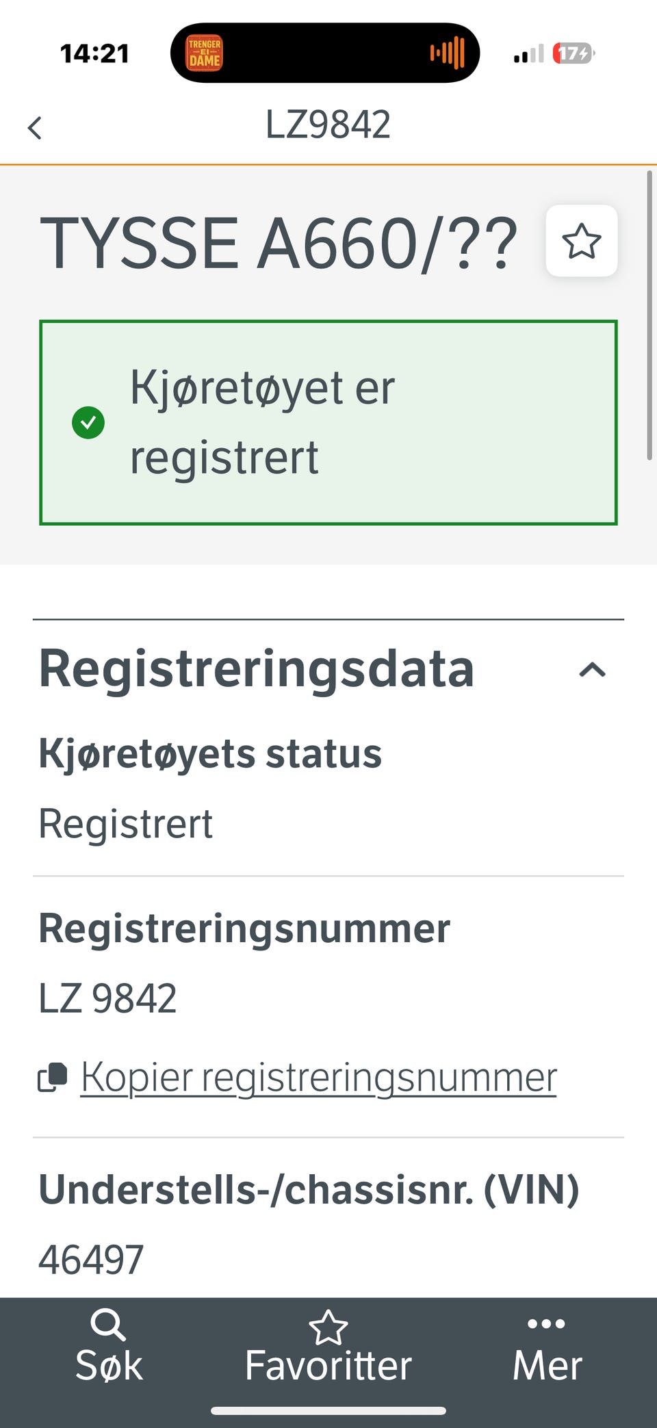
Task: Tap the battery charging indicator
Action: pos(574,53)
